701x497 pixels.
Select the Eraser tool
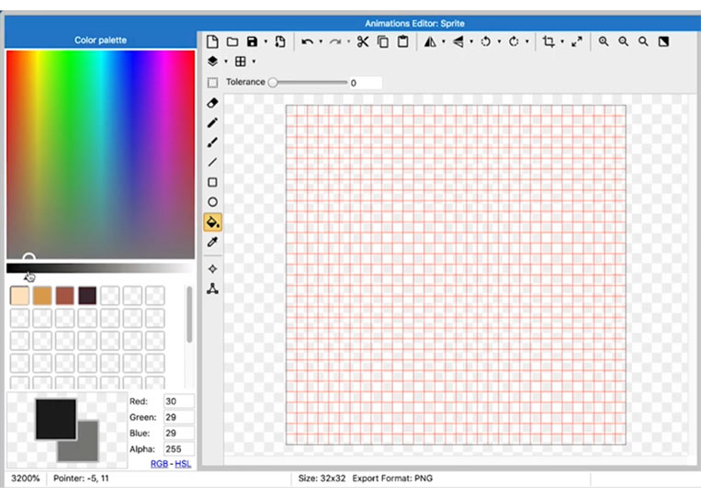point(213,103)
